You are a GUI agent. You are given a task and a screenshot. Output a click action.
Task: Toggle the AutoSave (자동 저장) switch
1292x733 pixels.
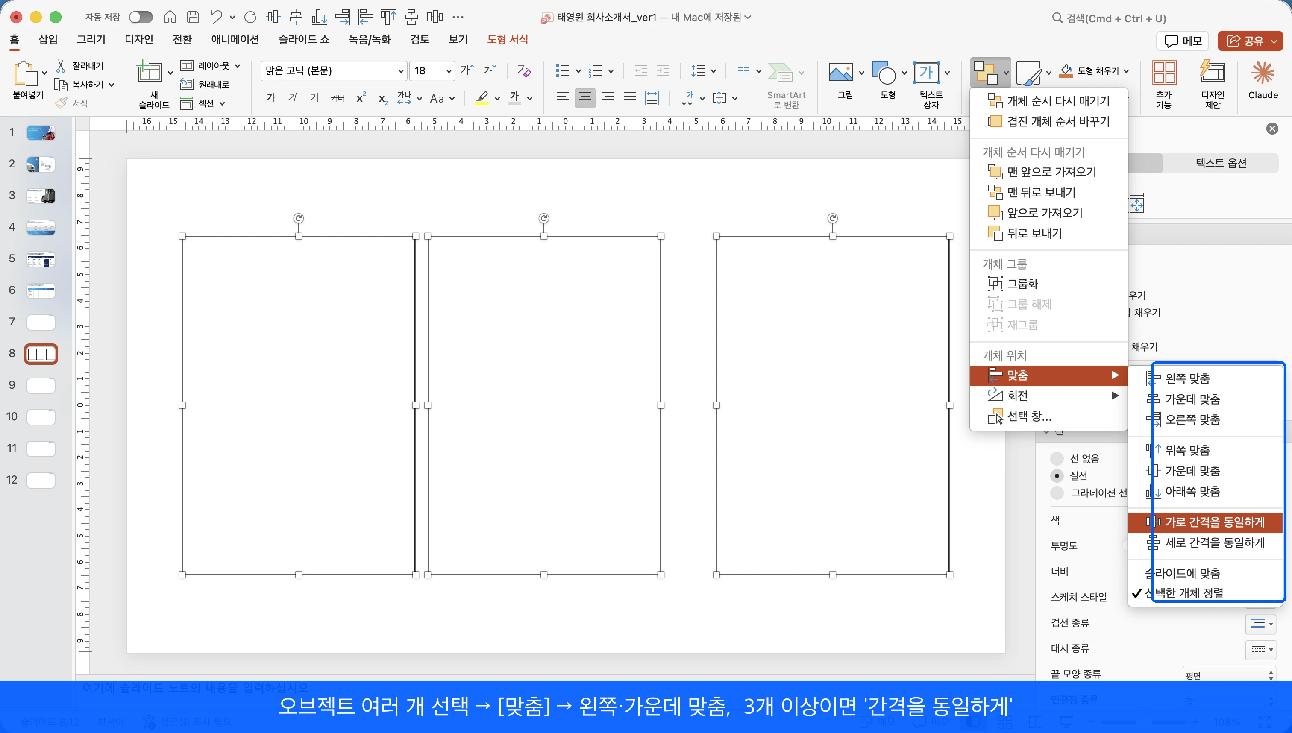coord(141,17)
